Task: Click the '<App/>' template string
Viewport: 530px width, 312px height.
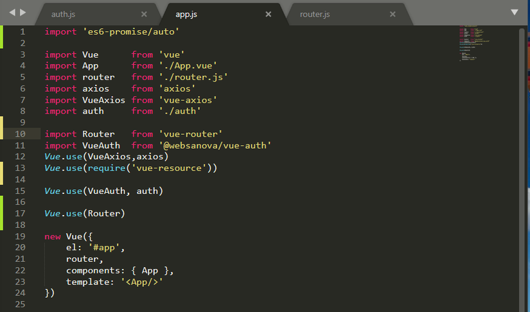Action: pyautogui.click(x=142, y=282)
